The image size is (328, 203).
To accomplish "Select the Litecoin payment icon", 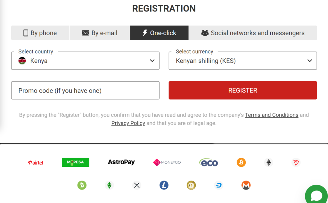I will 164,185.
